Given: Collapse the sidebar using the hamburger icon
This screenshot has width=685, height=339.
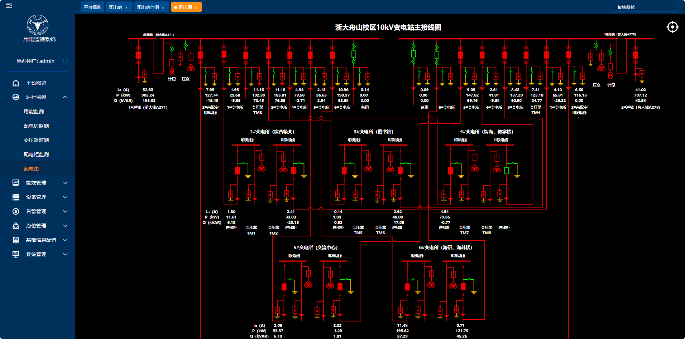Looking at the screenshot, I should click(x=9, y=5).
